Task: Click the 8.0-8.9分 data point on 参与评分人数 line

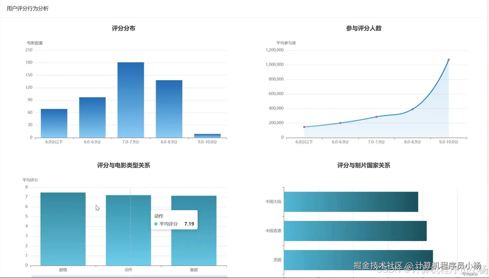Action: pyautogui.click(x=412, y=109)
